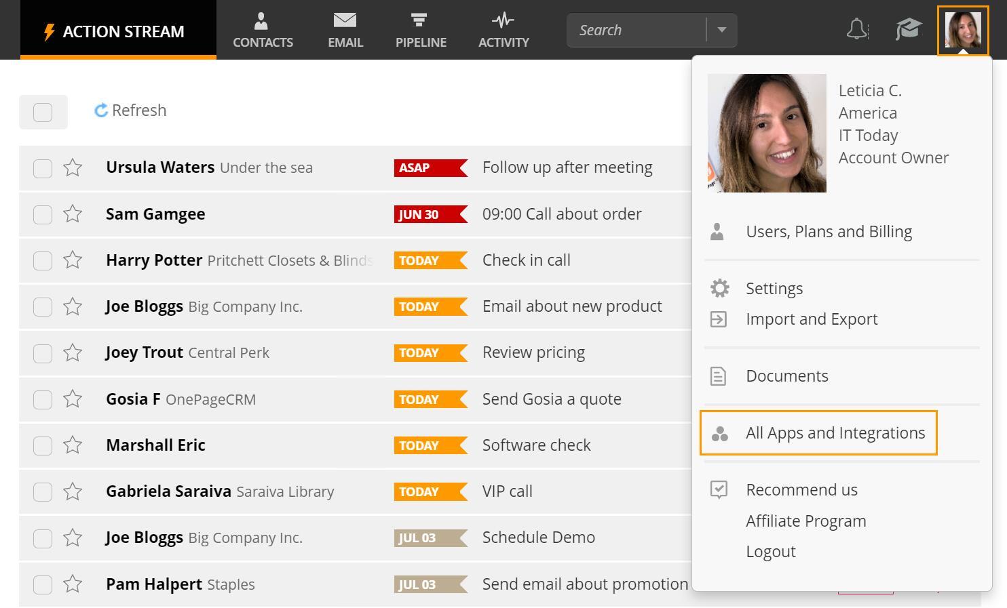
Task: Open Harry Potter contact name
Action: point(154,260)
